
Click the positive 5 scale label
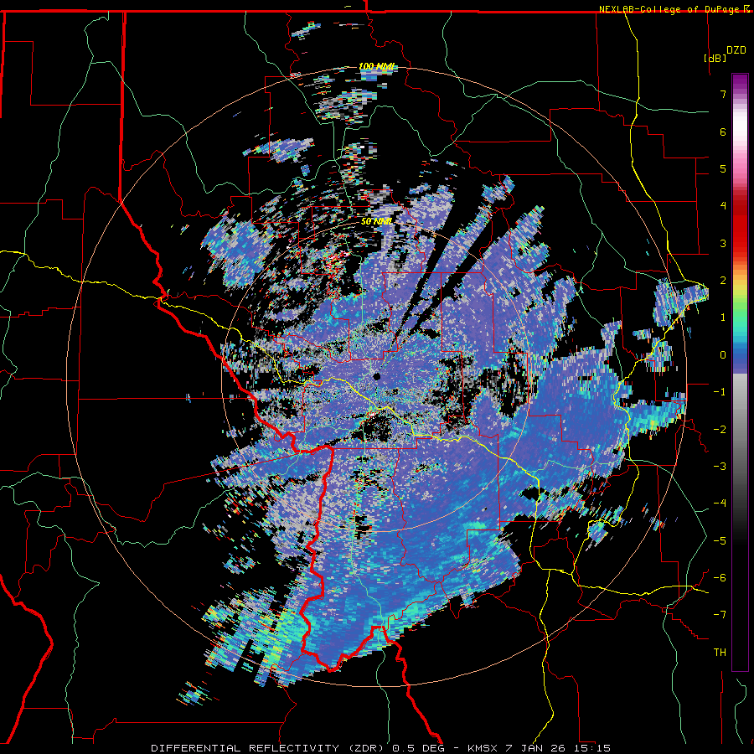tap(723, 168)
